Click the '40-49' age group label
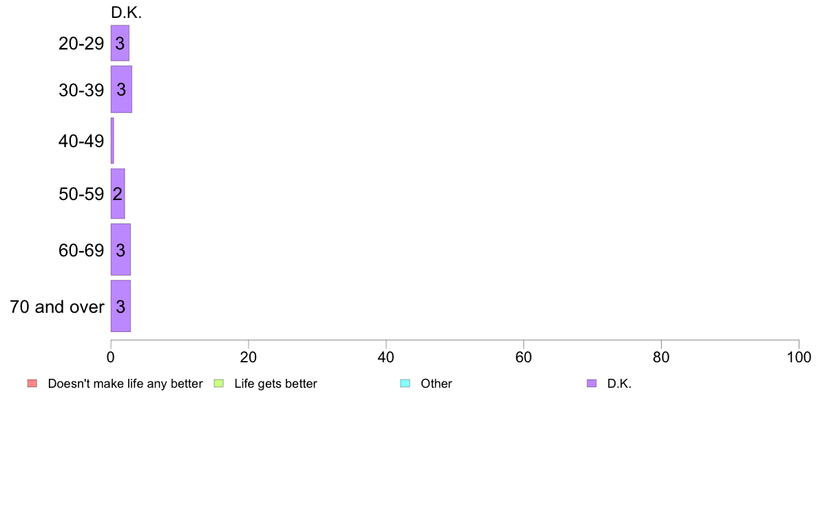The height and width of the screenshot is (506, 818). [x=81, y=141]
